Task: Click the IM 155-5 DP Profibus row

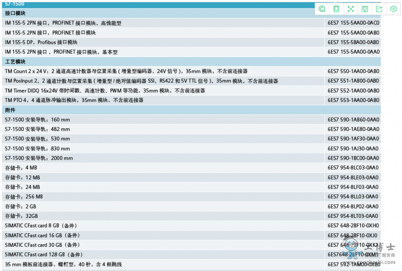Action: (x=41, y=42)
